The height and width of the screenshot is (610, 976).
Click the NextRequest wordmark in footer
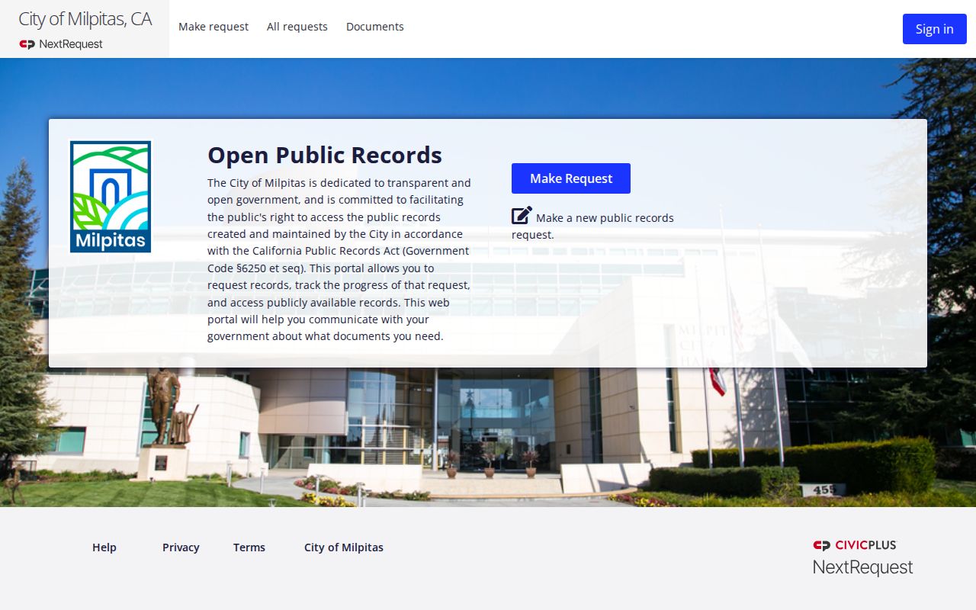tap(862, 567)
